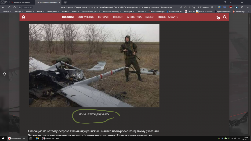Click the crashed drone article photo
This screenshot has width=251, height=141.
pyautogui.click(x=94, y=65)
